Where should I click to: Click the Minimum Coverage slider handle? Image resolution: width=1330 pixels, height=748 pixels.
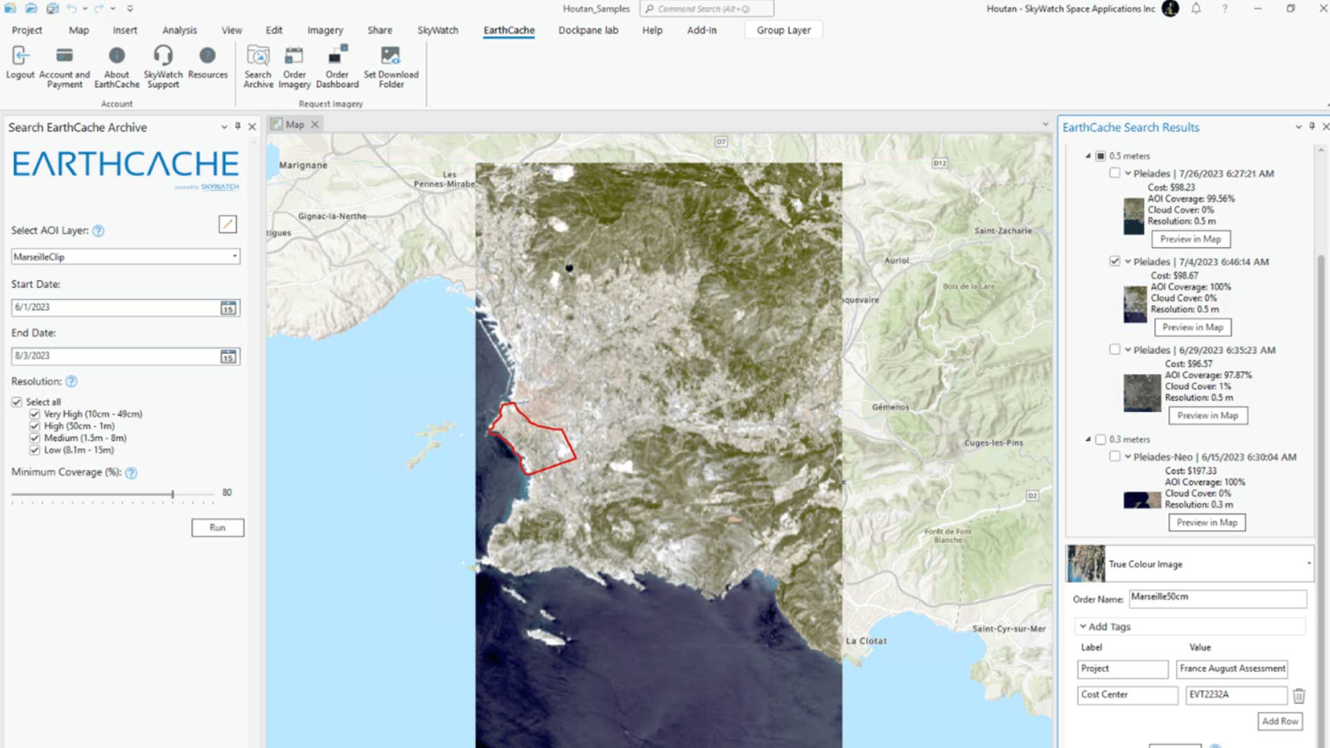pos(172,494)
